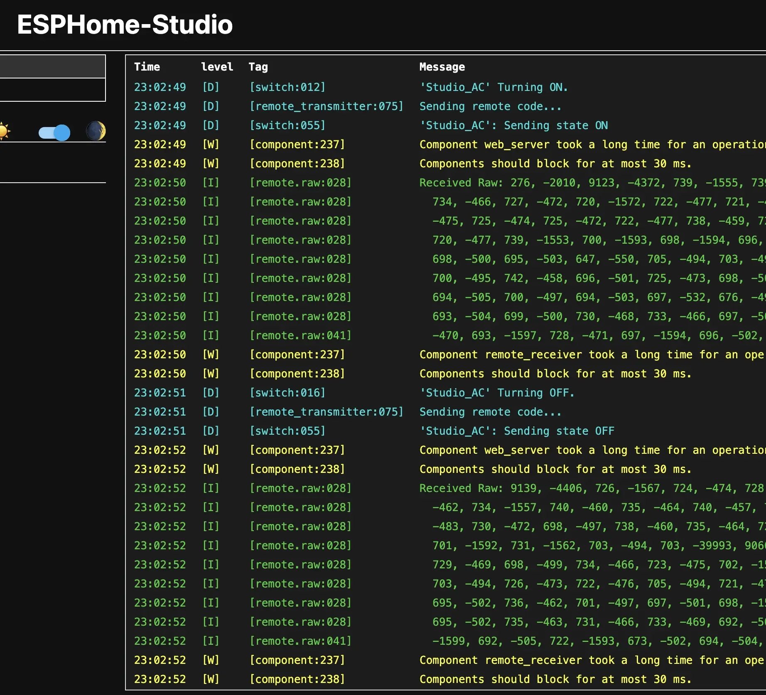The width and height of the screenshot is (766, 695).
Task: Click the Message column header
Action: pos(442,67)
